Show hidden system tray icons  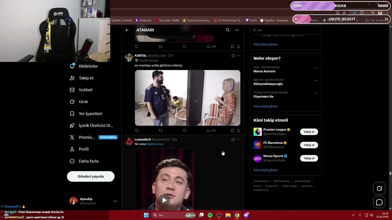353,215
